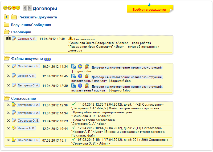
Task: Click the comment icon in 12.04.2012 10:45 row
Action: [14, 75]
